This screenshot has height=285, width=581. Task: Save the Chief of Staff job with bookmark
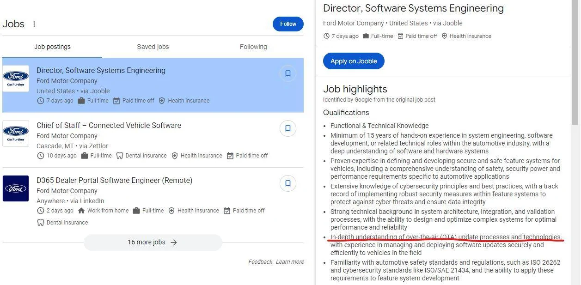click(x=287, y=128)
